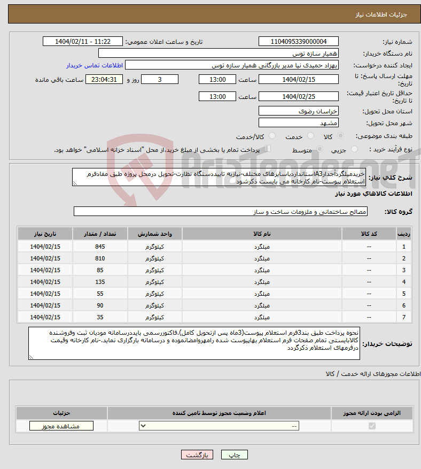Click the buyer notes textbox
The image size is (421, 469).
[x=194, y=343]
